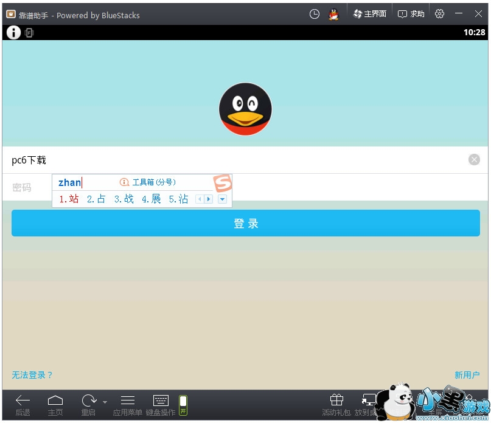Go to previous IME candidate page
The height and width of the screenshot is (423, 491).
pyautogui.click(x=200, y=199)
